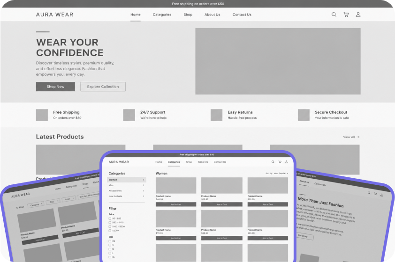Tick the S size checkbox
This screenshot has width=395, height=262.
(110, 245)
